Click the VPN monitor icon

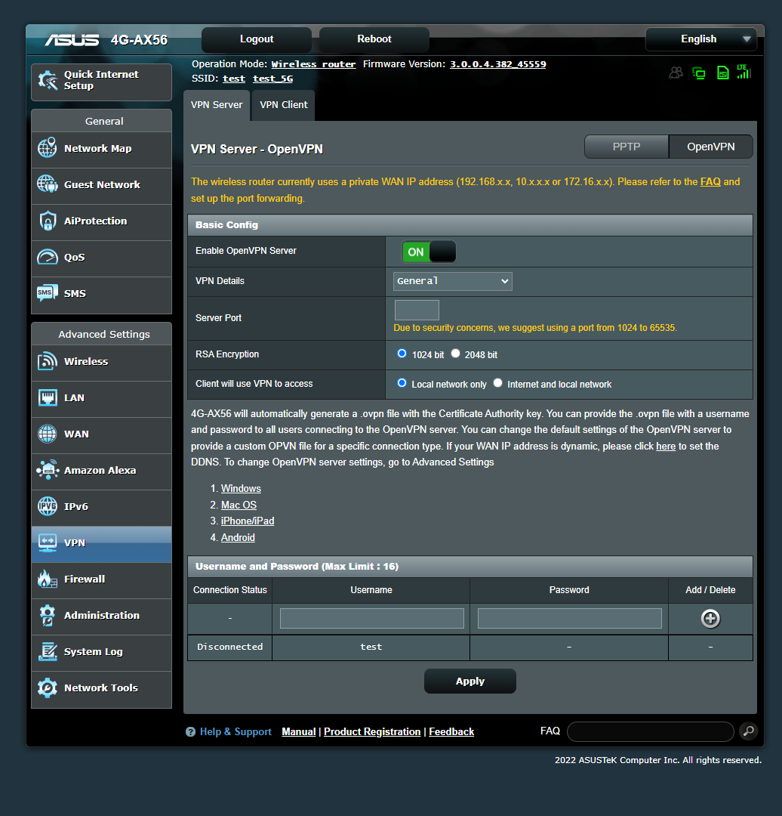pyautogui.click(x=48, y=542)
